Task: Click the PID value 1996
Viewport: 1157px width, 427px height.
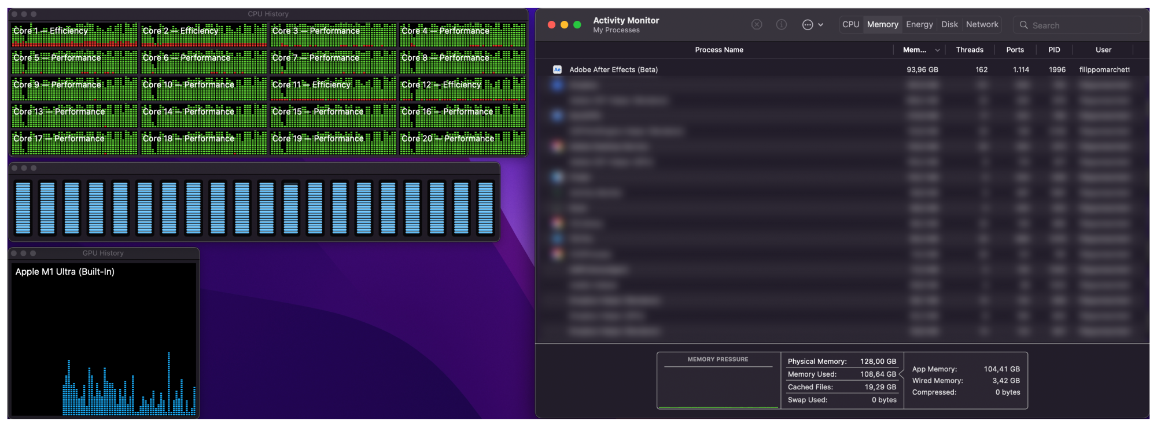Action: 1057,69
